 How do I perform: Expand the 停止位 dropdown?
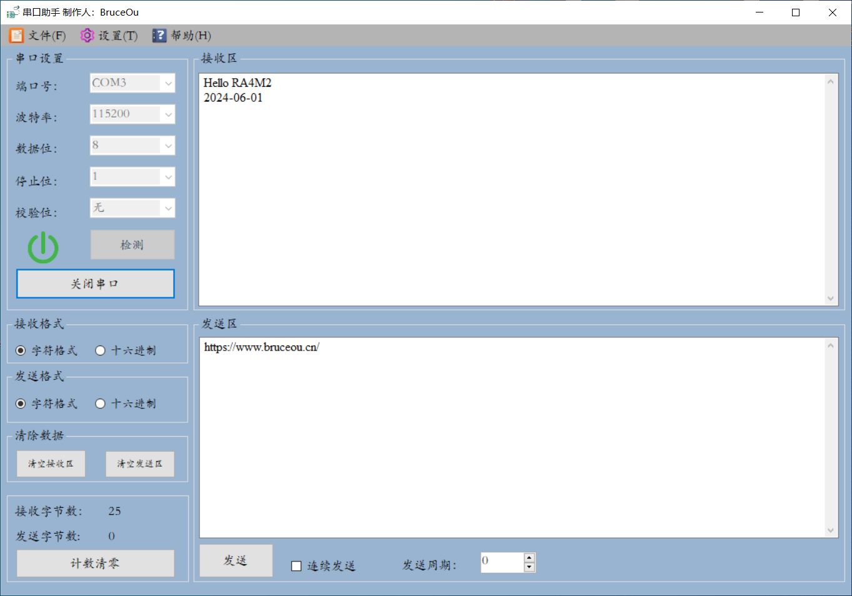point(168,177)
